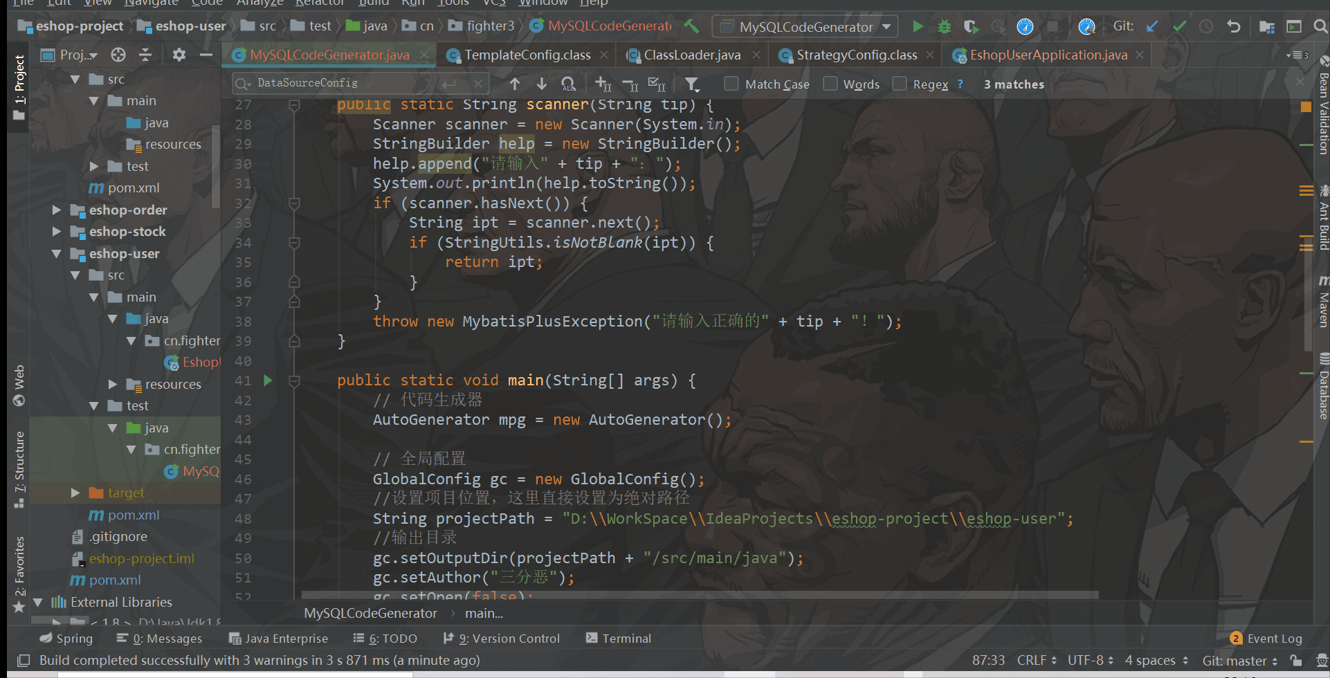Open the Project panel settings gear
Screen dimensions: 1330x678
pyautogui.click(x=179, y=55)
